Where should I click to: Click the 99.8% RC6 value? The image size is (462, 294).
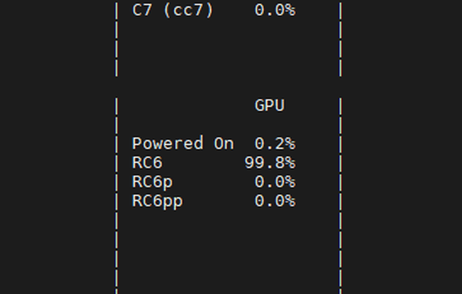[x=270, y=163]
